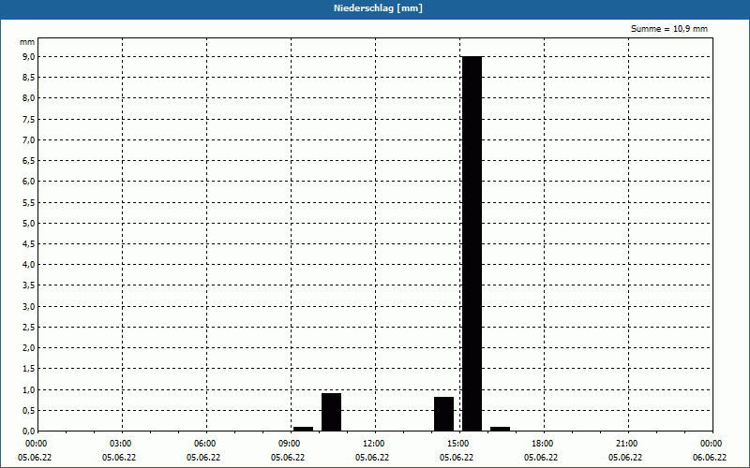Click the 5,0 y-axis label
This screenshot has height=468, width=750.
click(28, 223)
